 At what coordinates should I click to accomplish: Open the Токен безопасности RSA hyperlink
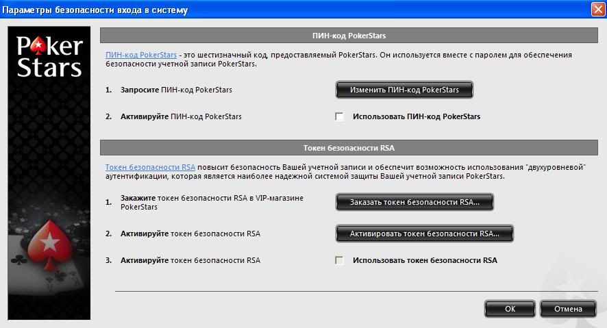pyautogui.click(x=150, y=167)
